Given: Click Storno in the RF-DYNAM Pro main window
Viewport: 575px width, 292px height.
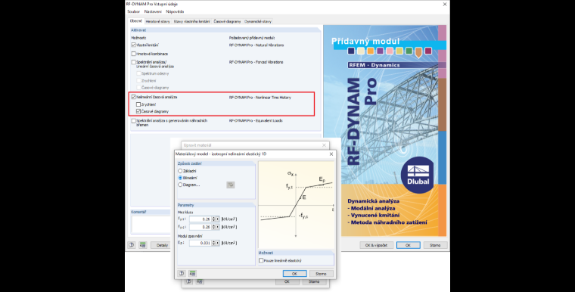Looking at the screenshot, I should pos(435,245).
